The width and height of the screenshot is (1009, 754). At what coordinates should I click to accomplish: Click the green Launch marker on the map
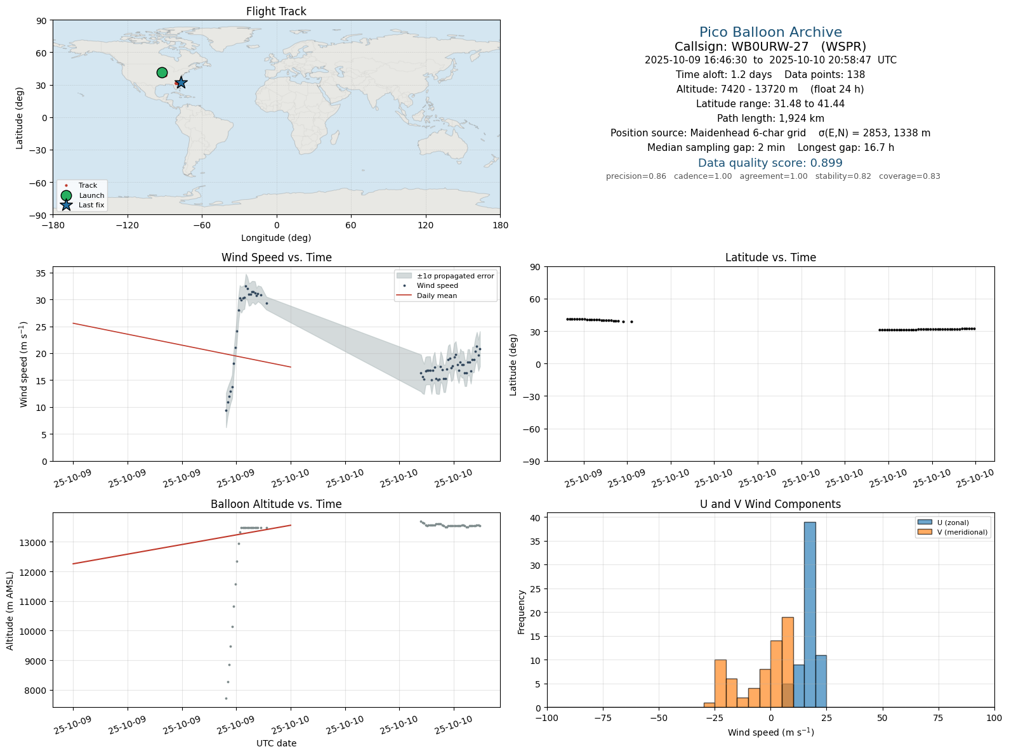point(162,73)
